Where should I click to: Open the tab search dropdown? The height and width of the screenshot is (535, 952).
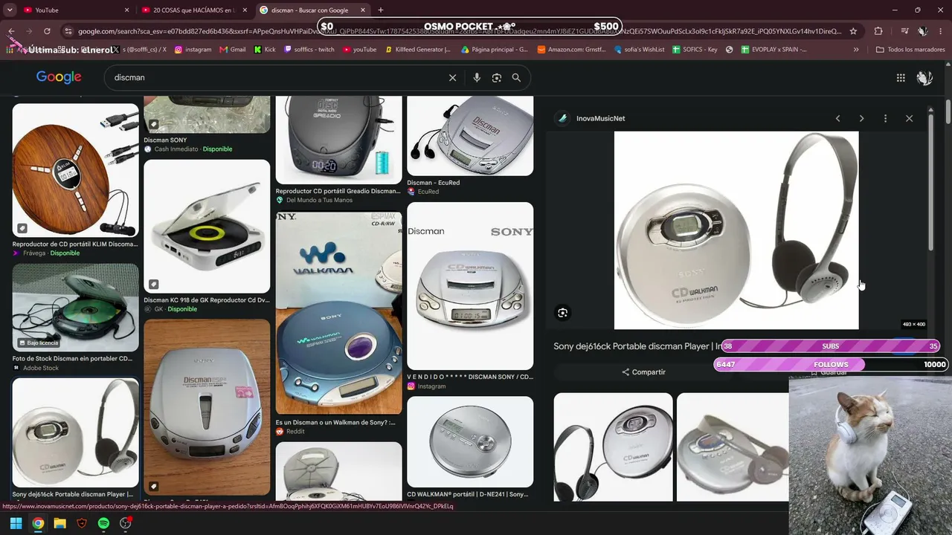10,10
